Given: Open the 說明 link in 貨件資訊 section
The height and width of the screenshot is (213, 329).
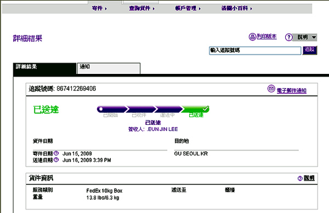Looking at the screenshot, I should coord(309,178).
